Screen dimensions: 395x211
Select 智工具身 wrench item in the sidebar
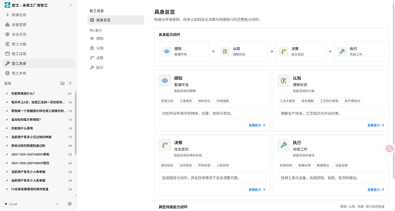[x=38, y=64]
